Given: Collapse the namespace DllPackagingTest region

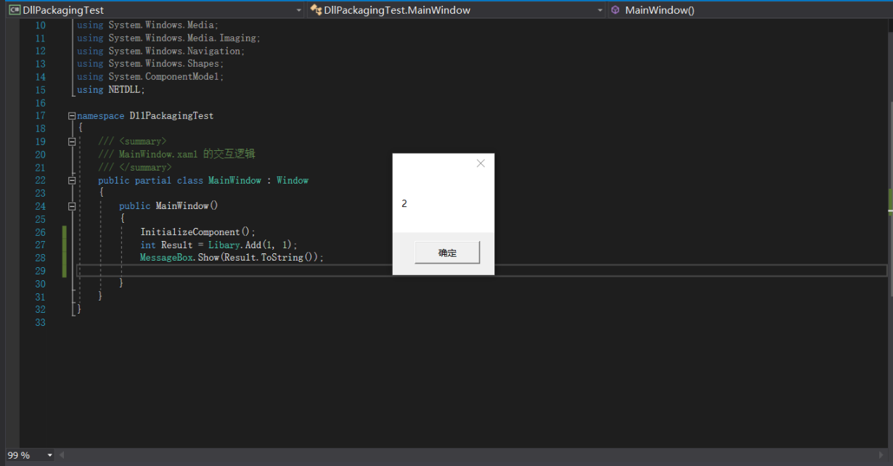Looking at the screenshot, I should 70,115.
